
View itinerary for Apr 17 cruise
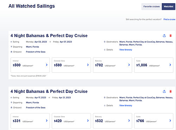tap(126, 106)
